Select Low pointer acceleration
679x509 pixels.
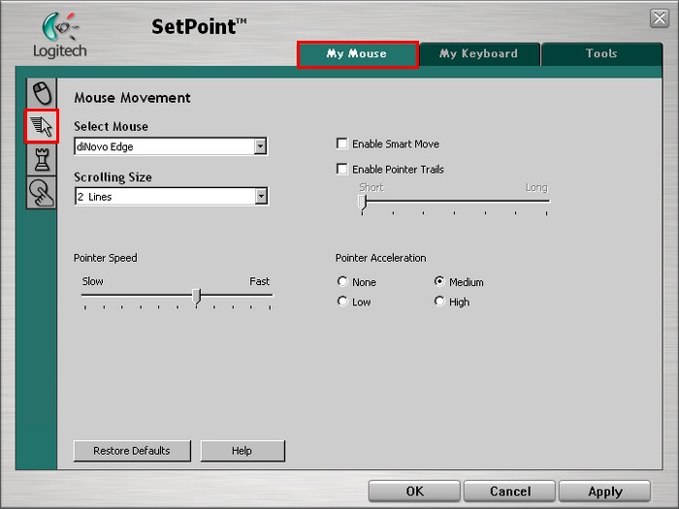tap(342, 301)
